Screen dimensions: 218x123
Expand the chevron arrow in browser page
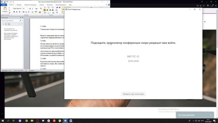pyautogui.click(x=205, y=22)
